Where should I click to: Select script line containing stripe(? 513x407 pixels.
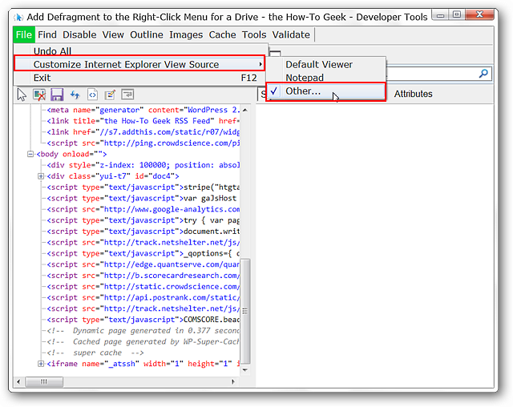(143, 187)
